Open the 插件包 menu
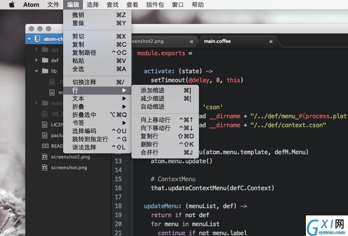 tap(155, 5)
